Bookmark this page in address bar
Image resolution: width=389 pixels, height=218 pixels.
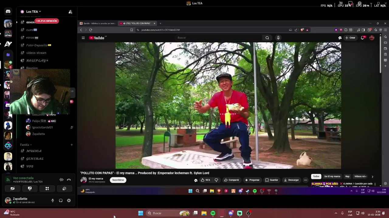point(131,30)
